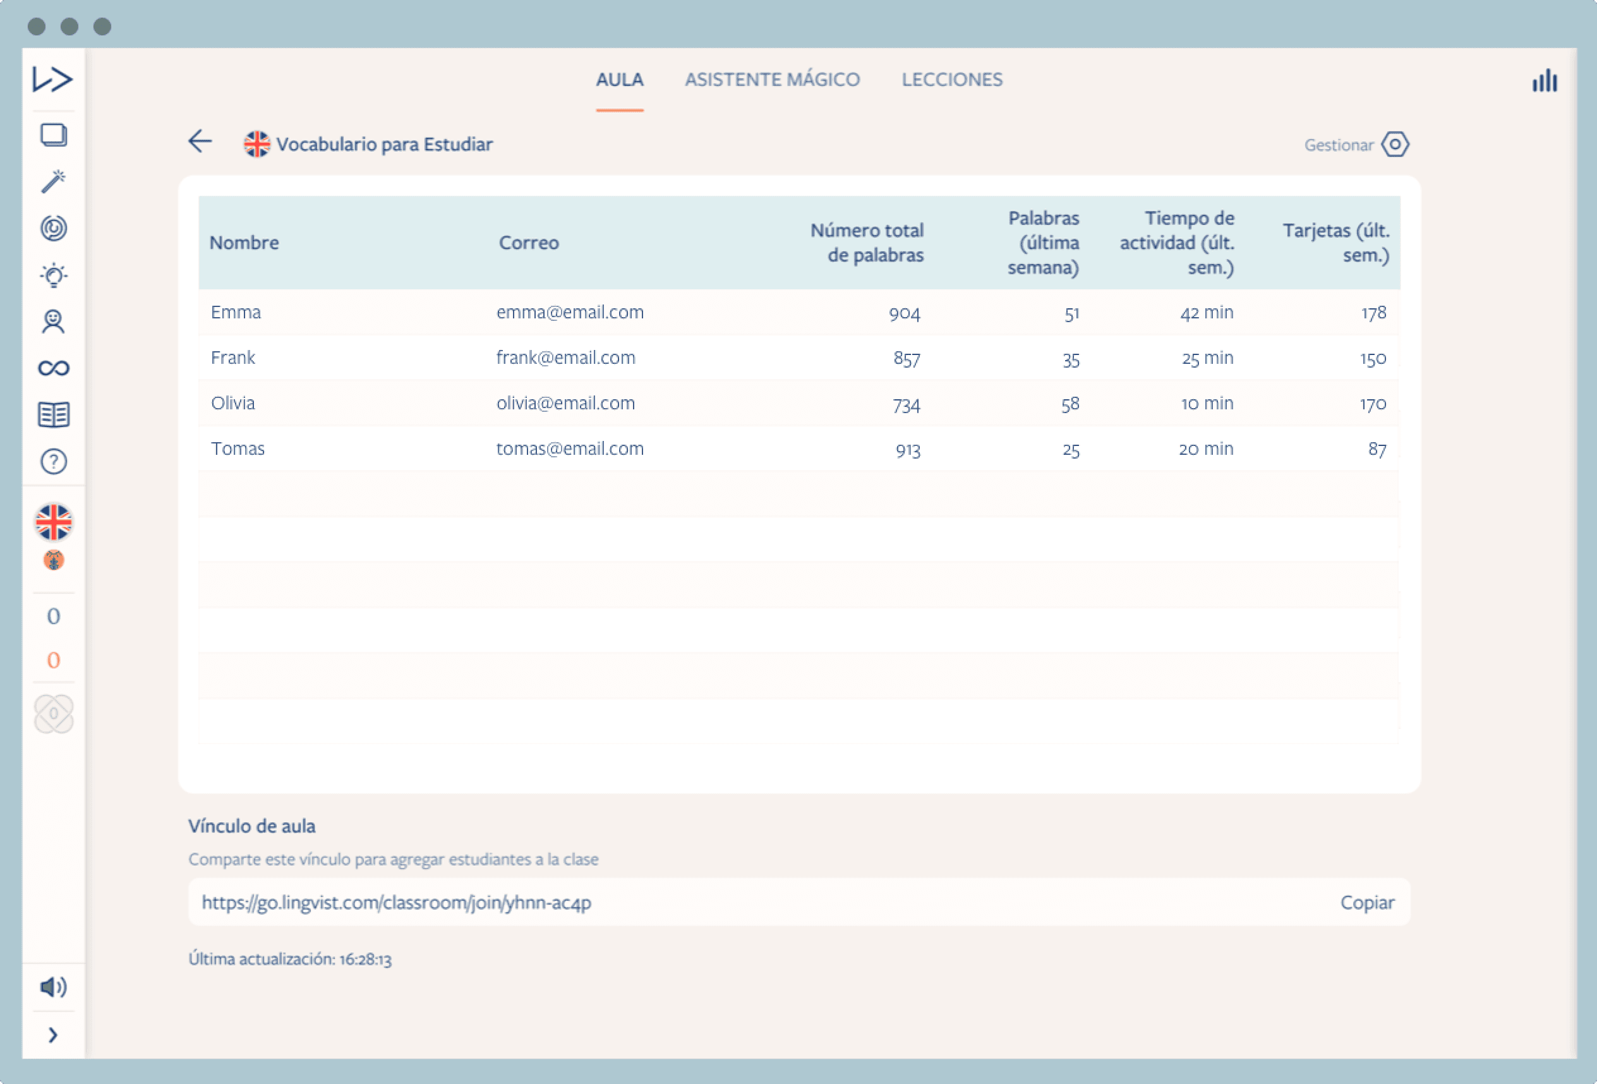Image resolution: width=1597 pixels, height=1084 pixels.
Task: Select the Frank name cell
Action: (x=233, y=358)
